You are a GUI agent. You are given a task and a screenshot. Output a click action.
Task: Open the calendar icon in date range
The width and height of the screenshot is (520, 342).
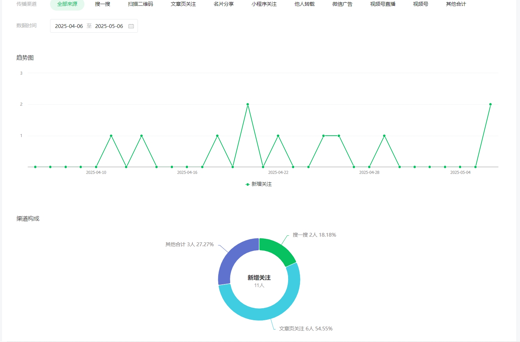[x=131, y=26]
